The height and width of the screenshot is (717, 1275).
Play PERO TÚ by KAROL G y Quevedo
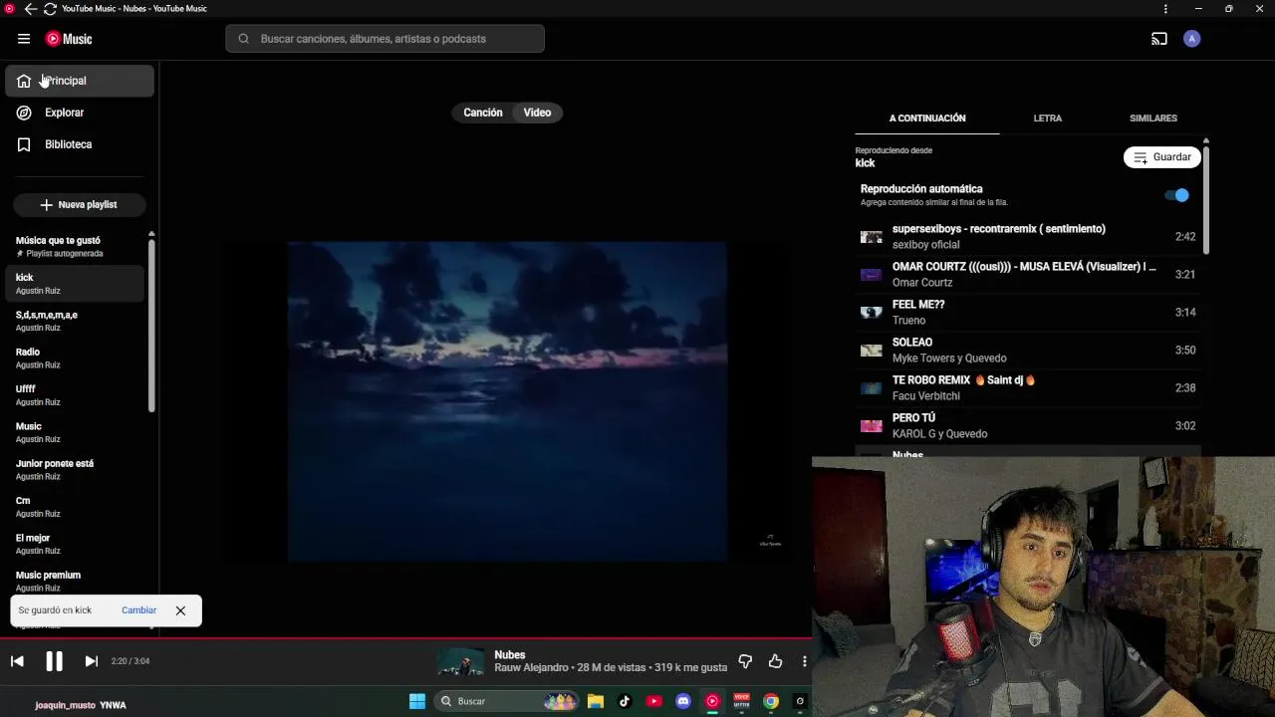click(1028, 426)
